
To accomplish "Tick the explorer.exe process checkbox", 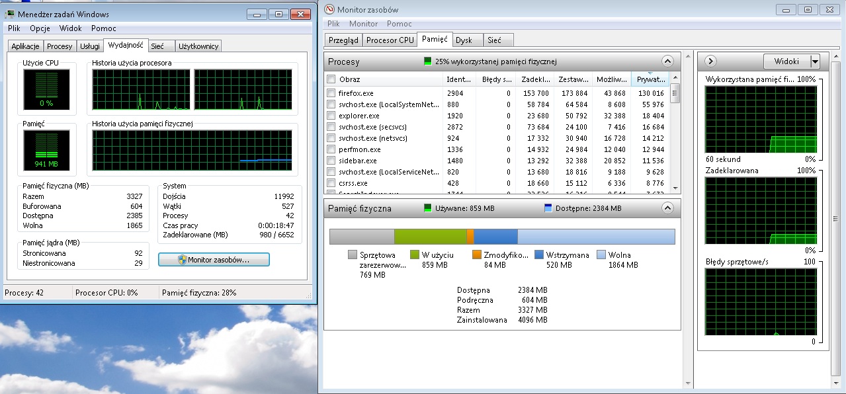I will pyautogui.click(x=331, y=116).
